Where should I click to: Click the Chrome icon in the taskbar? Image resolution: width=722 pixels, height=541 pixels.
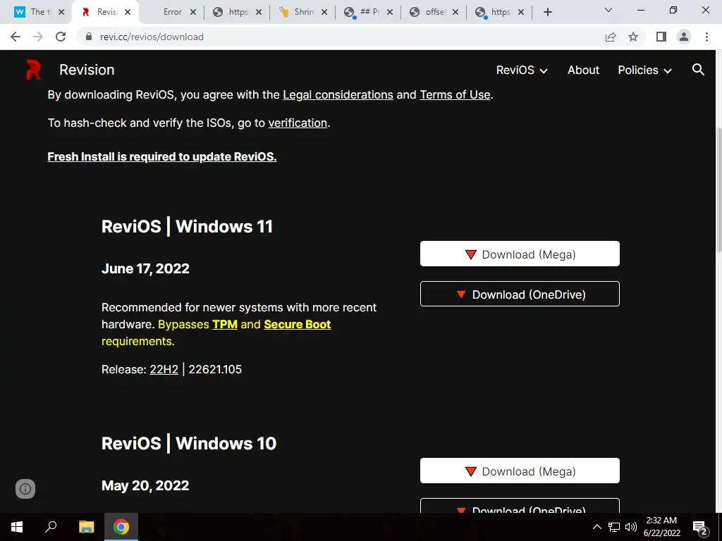coord(121,527)
